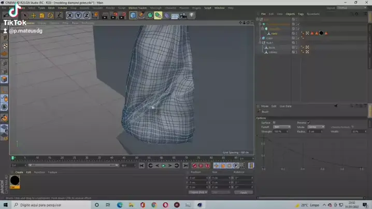Select the Rotate tool icon
Screen dimensions: 372x209
point(50,16)
